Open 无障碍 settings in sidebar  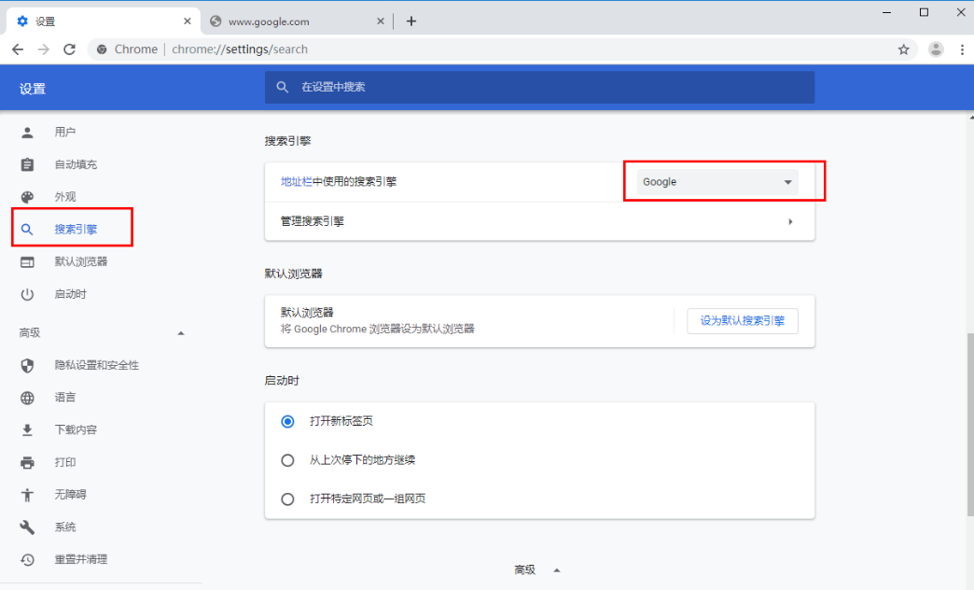pyautogui.click(x=70, y=494)
